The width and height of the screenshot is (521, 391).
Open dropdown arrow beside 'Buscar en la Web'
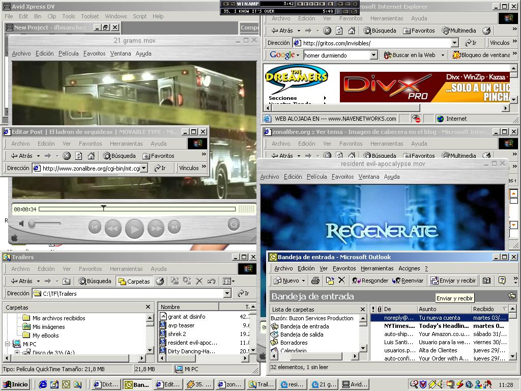click(443, 55)
